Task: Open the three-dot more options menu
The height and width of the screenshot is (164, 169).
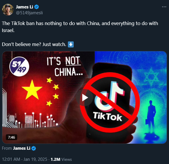Action: 164,7
